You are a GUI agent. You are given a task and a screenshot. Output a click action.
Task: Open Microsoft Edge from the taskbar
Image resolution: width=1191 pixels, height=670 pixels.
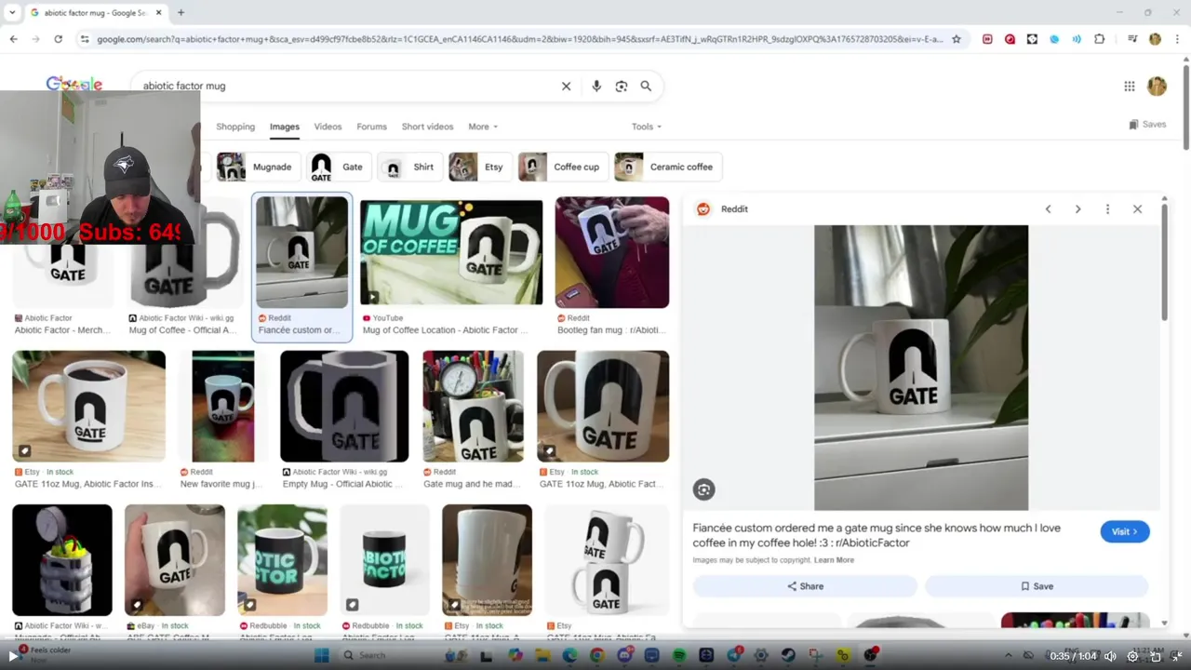point(570,656)
